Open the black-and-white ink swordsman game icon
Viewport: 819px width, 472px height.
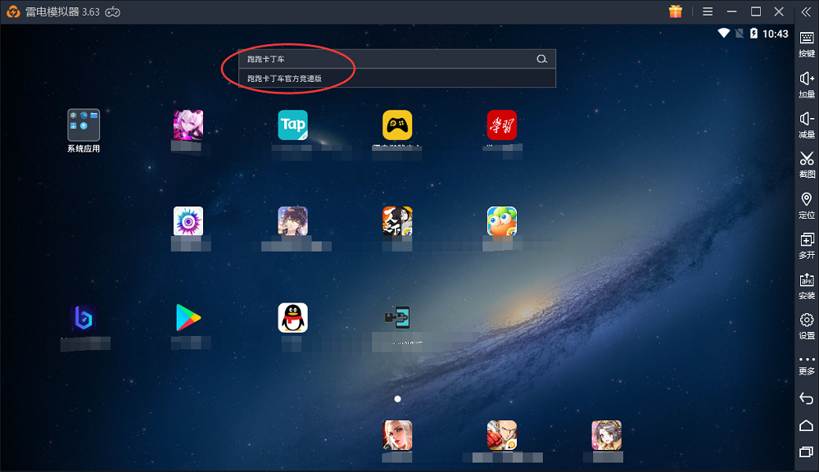[397, 221]
